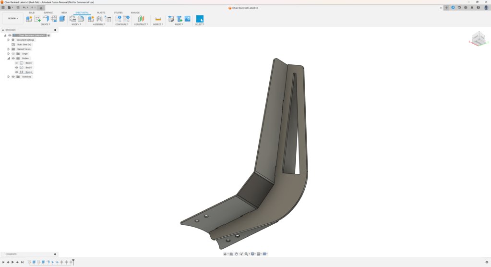The height and width of the screenshot is (267, 491).
Task: Play the timeline
Action: coord(12,262)
